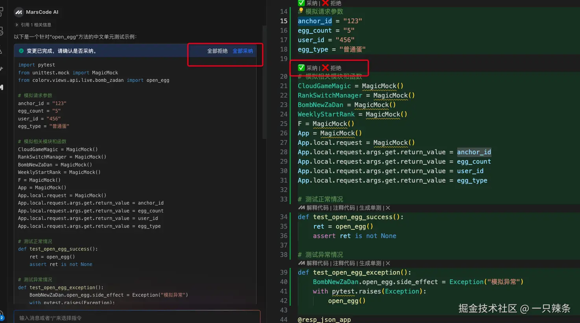This screenshot has width=580, height=323.
Task: Click the MarsCode icon above line 34
Action: (301, 208)
